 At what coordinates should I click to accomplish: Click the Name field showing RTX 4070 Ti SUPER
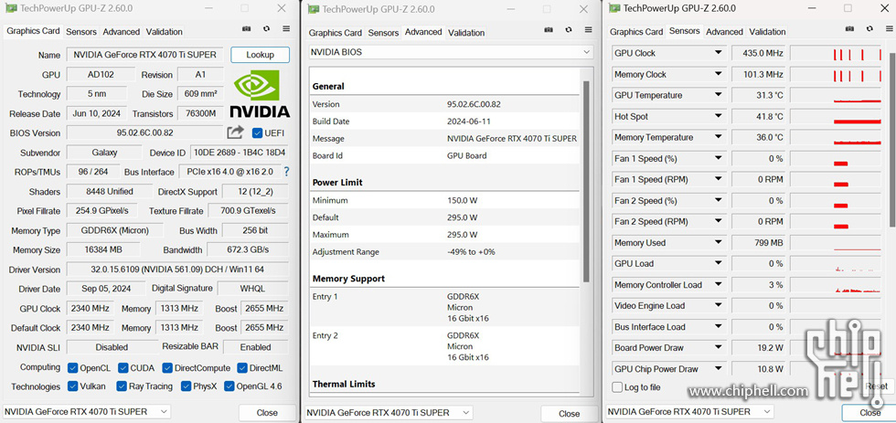pyautogui.click(x=145, y=55)
